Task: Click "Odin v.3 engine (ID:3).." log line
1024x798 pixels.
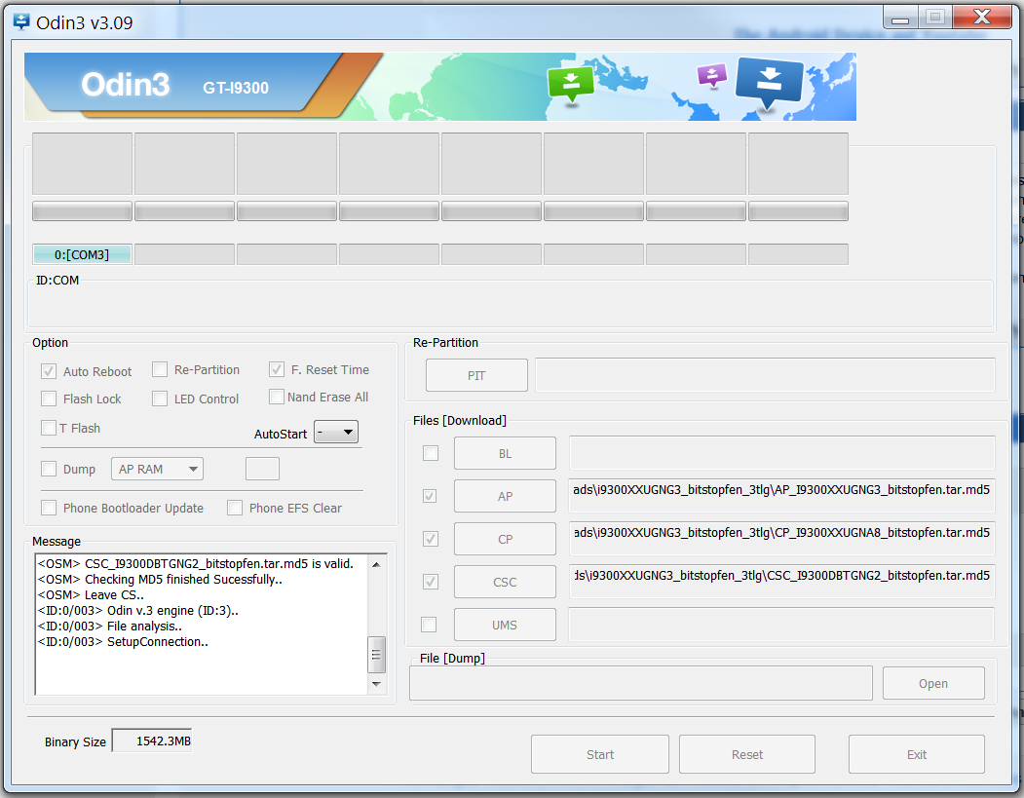Action: pos(137,611)
